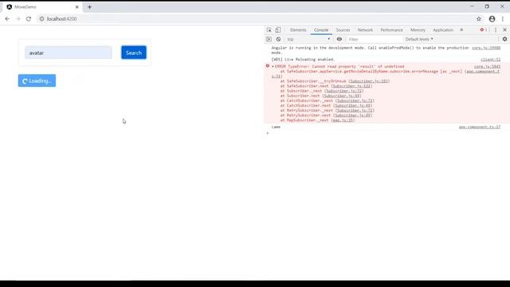This screenshot has width=510, height=287.
Task: Open link in RetrySubscriber.next stack line
Action: (x=352, y=115)
